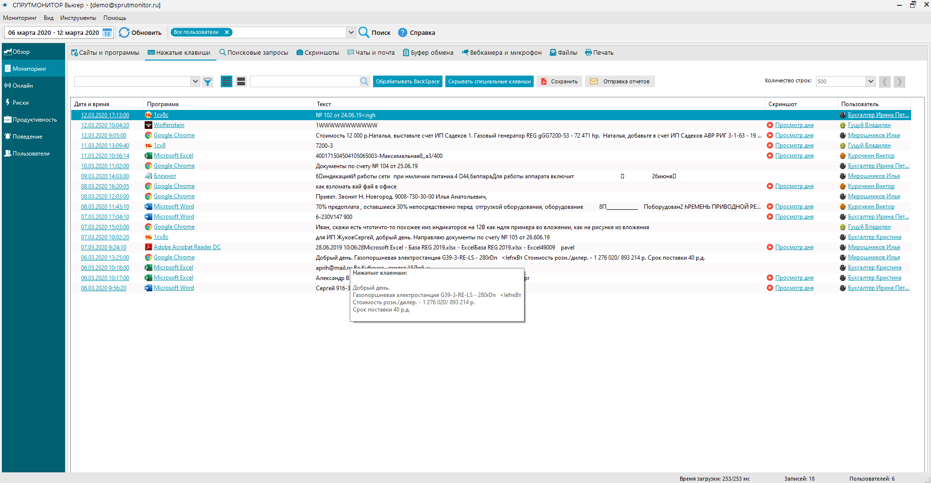This screenshot has height=483, width=931.
Task: Switch to Скриншоты tab
Action: (x=318, y=52)
